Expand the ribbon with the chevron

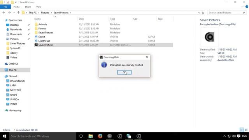(242, 7)
